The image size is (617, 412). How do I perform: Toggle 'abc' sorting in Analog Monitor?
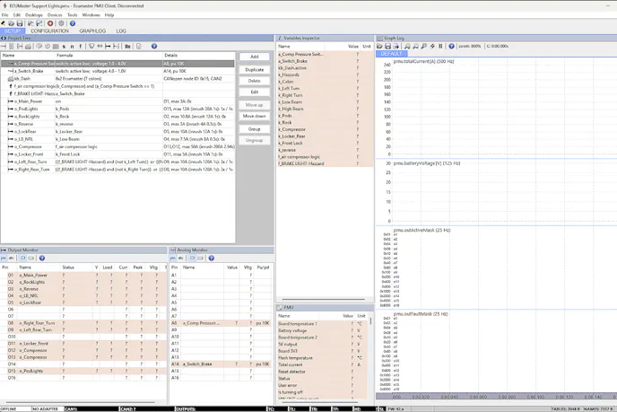pyautogui.click(x=180, y=258)
